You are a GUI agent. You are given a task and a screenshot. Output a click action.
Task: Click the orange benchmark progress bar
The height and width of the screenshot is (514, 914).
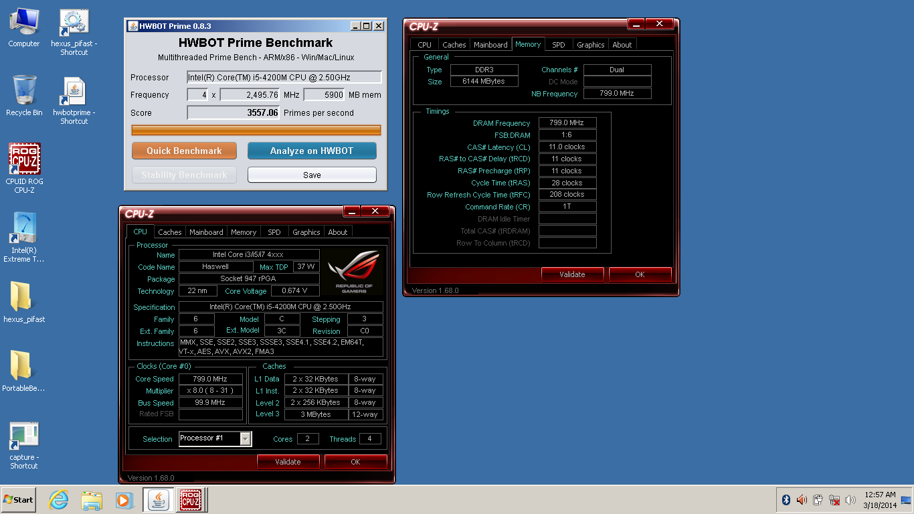click(x=256, y=130)
